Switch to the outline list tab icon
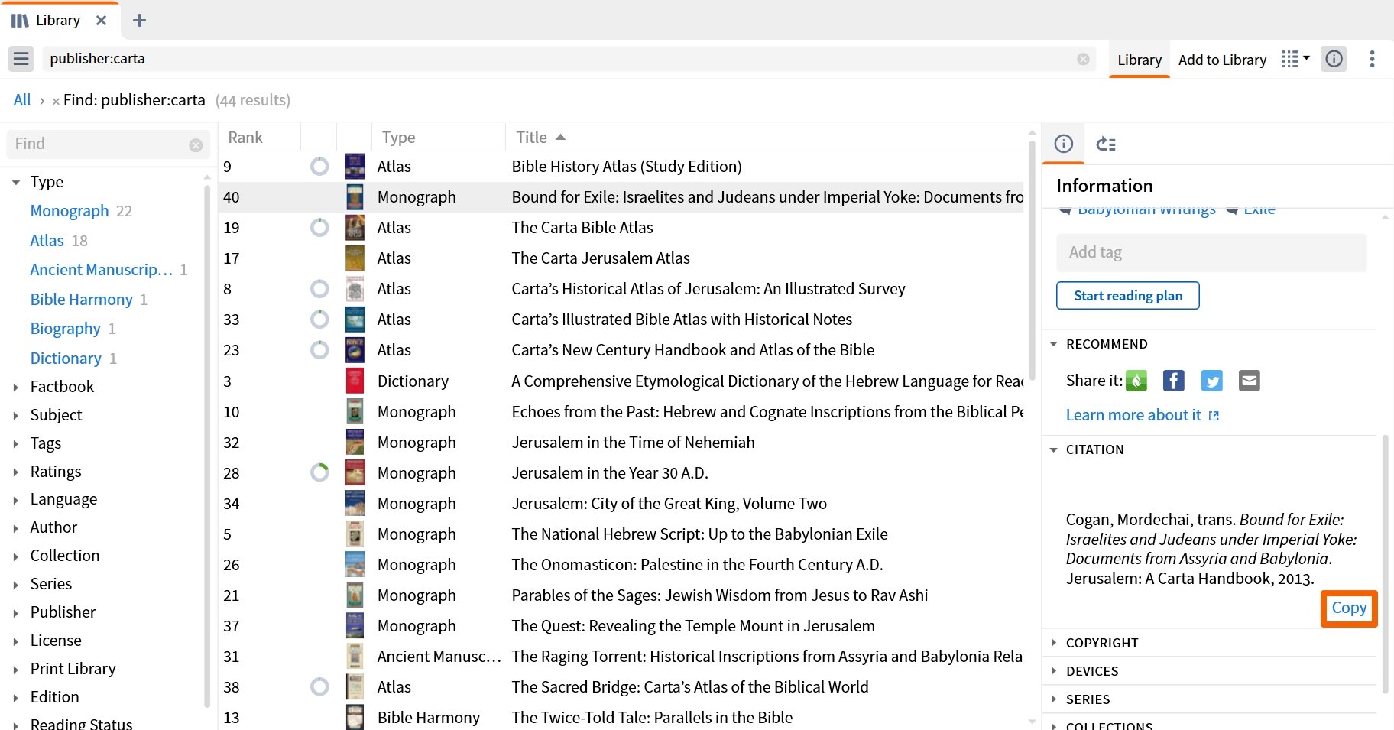 pyautogui.click(x=1106, y=144)
